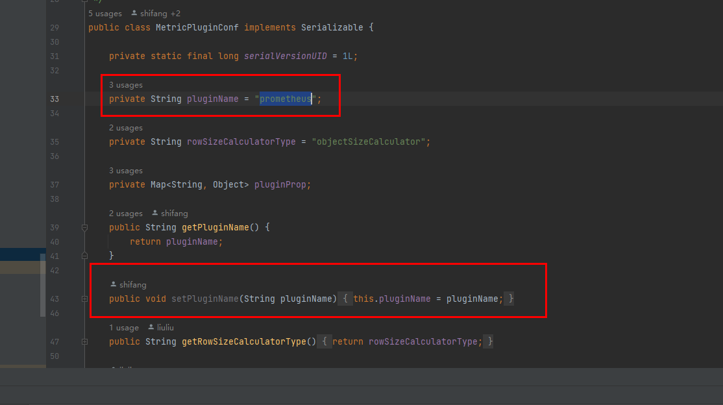The height and width of the screenshot is (405, 723).
Task: Open '3 usages' hint above pluginName field
Action: 126,85
